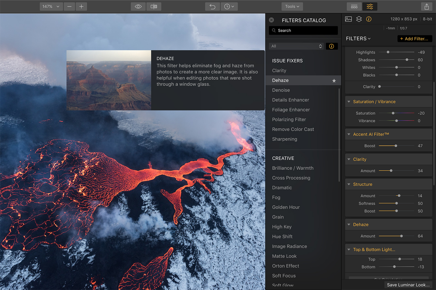Image resolution: width=436 pixels, height=290 pixels.
Task: Click the filters catalog scrollbar
Action: coord(339,135)
